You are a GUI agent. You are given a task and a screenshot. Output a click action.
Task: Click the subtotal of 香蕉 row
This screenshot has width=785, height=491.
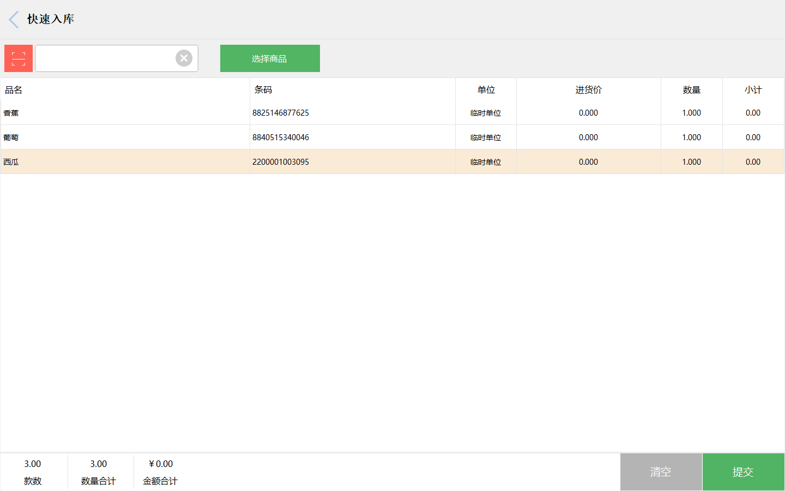[x=753, y=113]
